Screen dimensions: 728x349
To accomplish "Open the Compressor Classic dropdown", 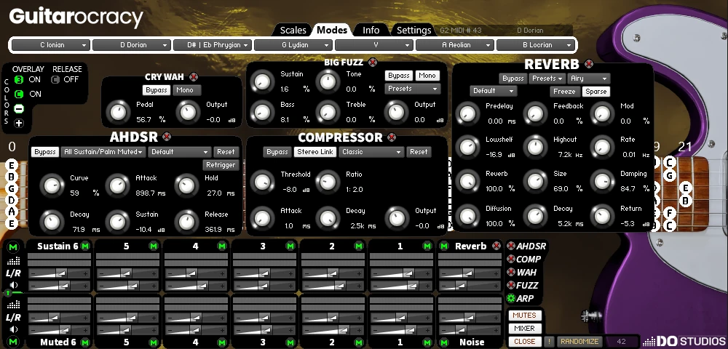I will coord(371,151).
